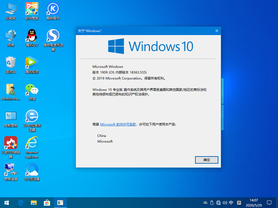This screenshot has height=208, width=278.
Task: Close the 关于 Windows dialog
Action: pos(217,31)
